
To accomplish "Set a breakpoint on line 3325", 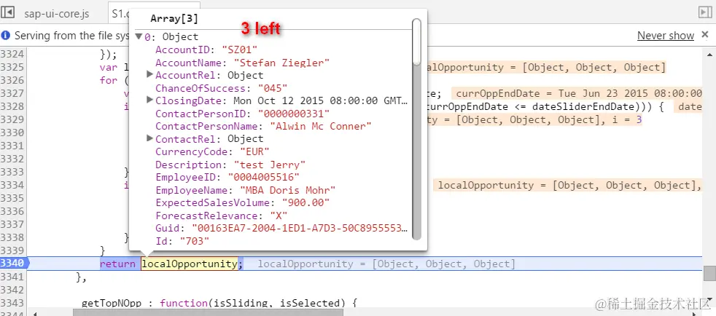I will [x=12, y=68].
